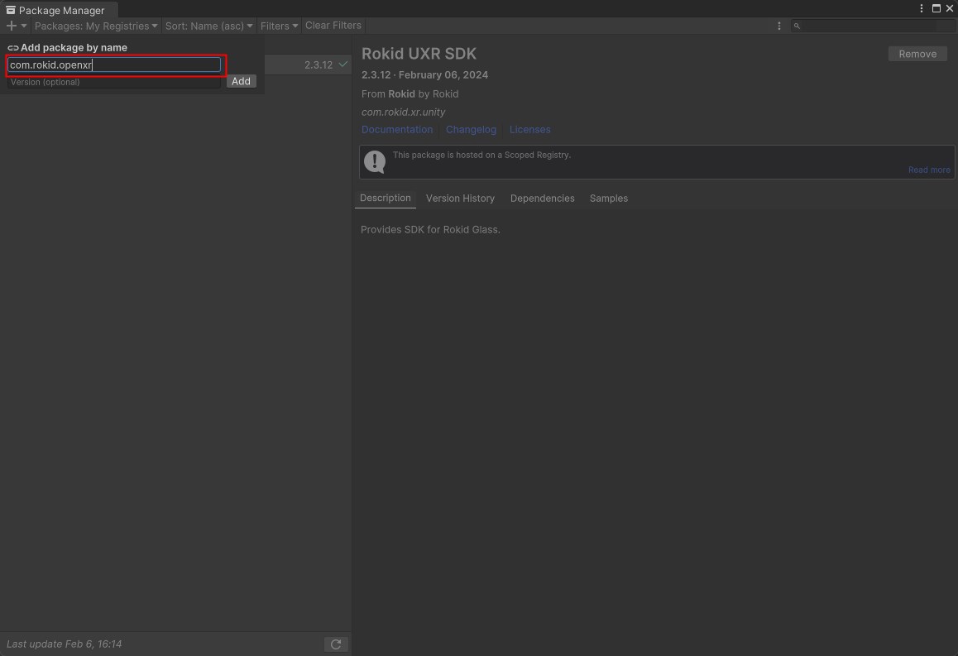Click the package search field
Image resolution: width=958 pixels, height=656 pixels.
(x=873, y=26)
